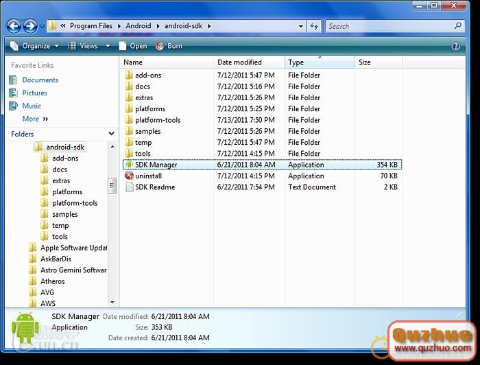Sort by the Type column header
The width and height of the screenshot is (480, 365).
tap(320, 62)
